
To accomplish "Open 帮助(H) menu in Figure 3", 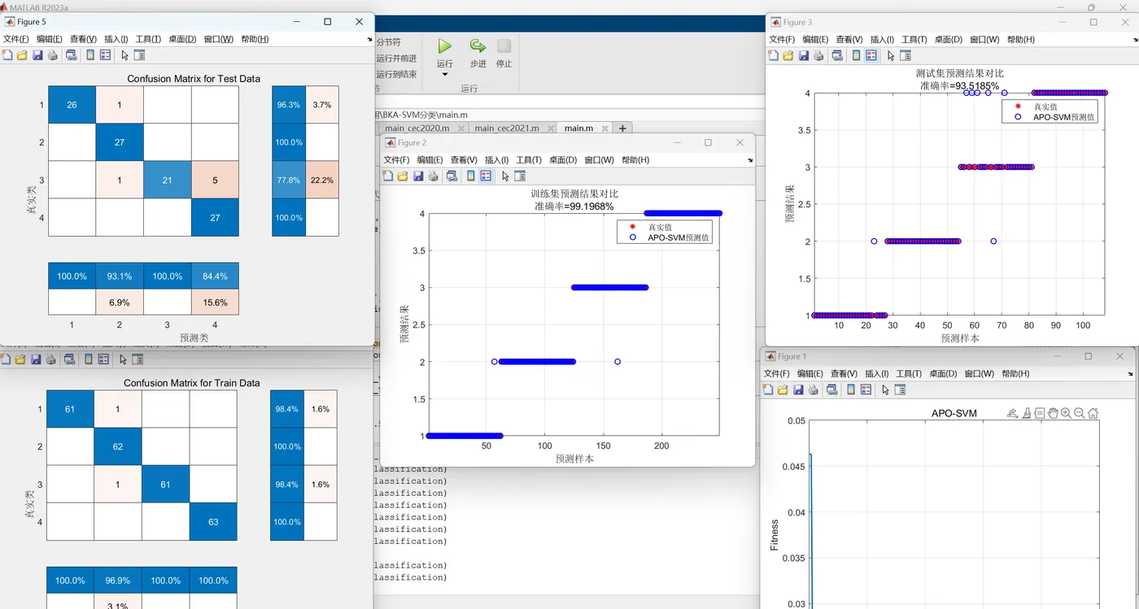I will click(x=1020, y=39).
